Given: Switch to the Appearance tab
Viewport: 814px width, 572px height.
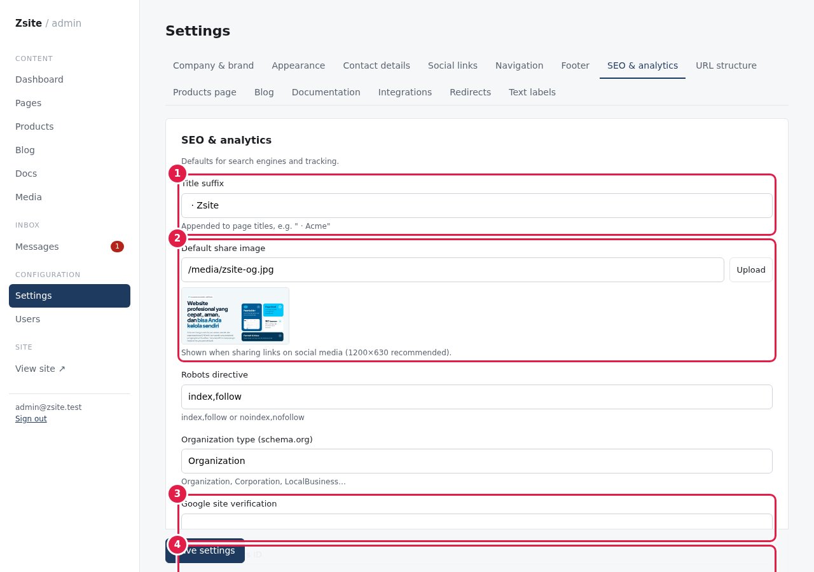Looking at the screenshot, I should (298, 65).
